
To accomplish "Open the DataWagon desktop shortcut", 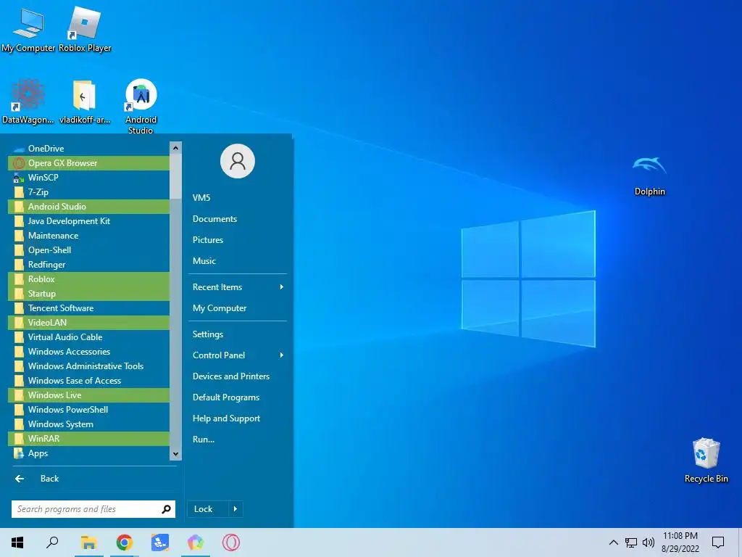I will coord(28,102).
